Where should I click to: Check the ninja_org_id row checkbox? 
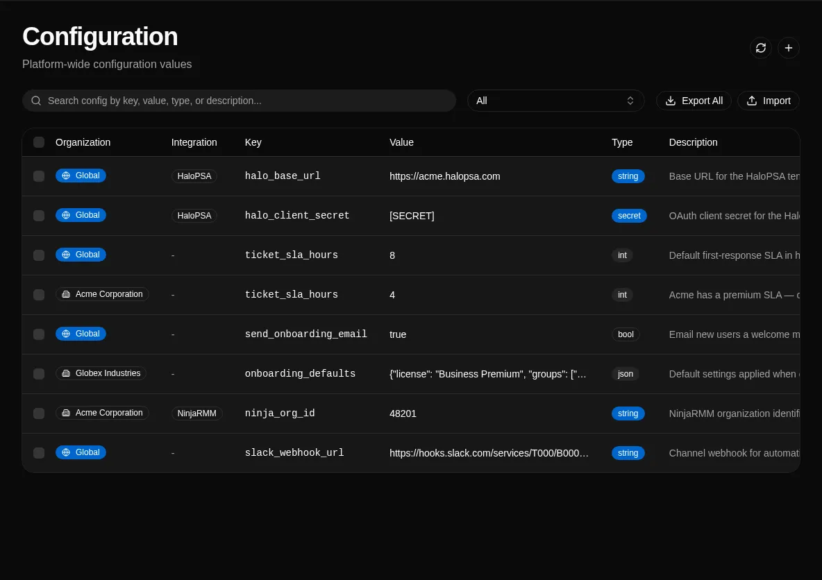coord(39,413)
